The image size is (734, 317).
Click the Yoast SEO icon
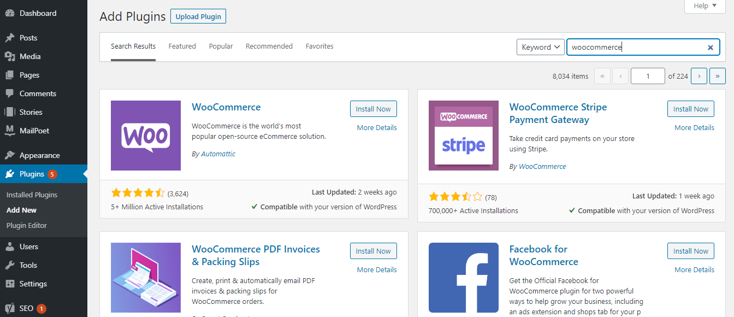point(10,308)
